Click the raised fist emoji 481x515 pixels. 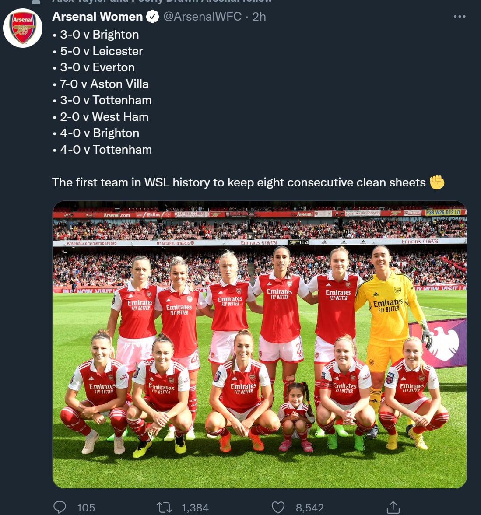point(437,182)
